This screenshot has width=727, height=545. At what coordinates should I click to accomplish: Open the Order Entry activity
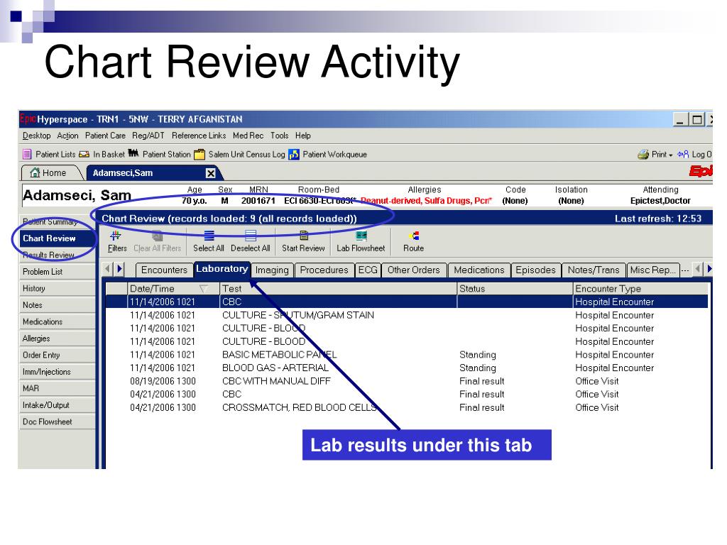point(57,355)
